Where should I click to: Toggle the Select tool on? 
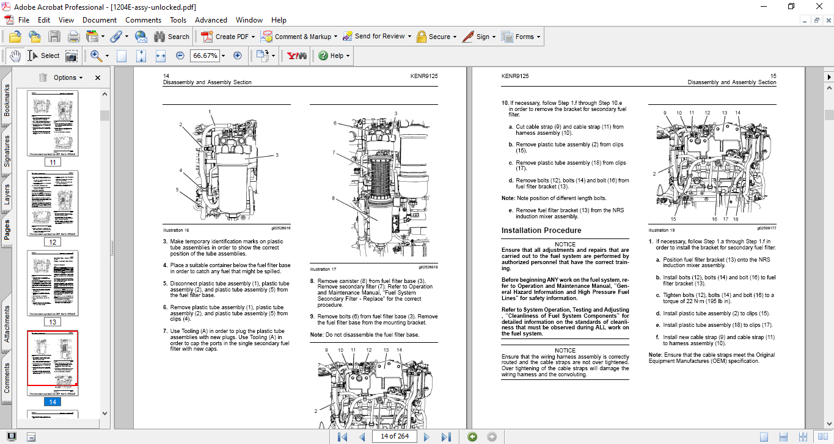tap(43, 56)
